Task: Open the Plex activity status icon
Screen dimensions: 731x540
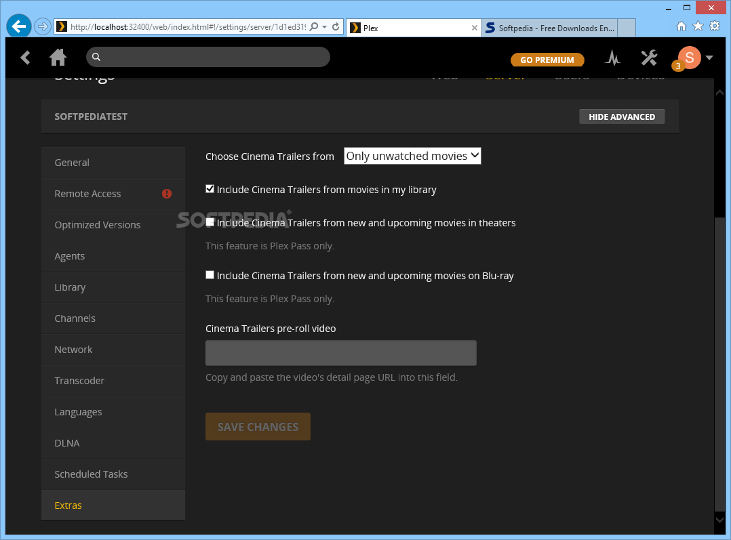Action: 612,58
